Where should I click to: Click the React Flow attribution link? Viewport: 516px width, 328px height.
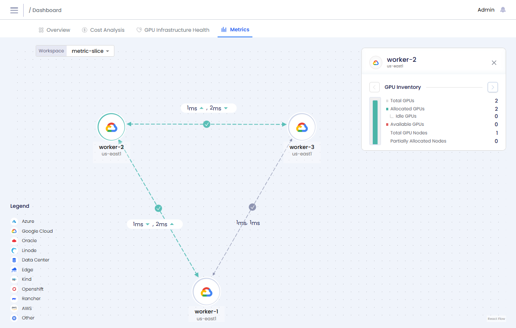(x=496, y=319)
